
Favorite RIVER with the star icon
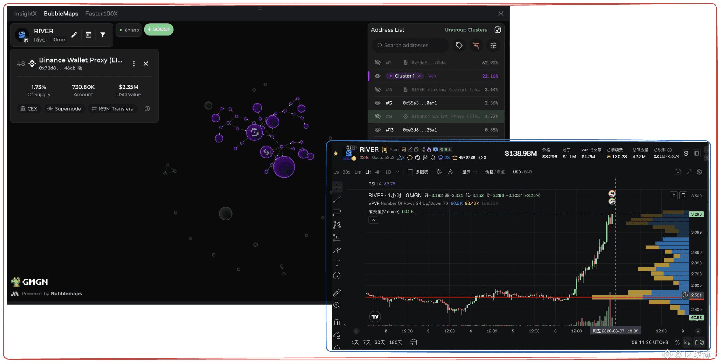[336, 153]
